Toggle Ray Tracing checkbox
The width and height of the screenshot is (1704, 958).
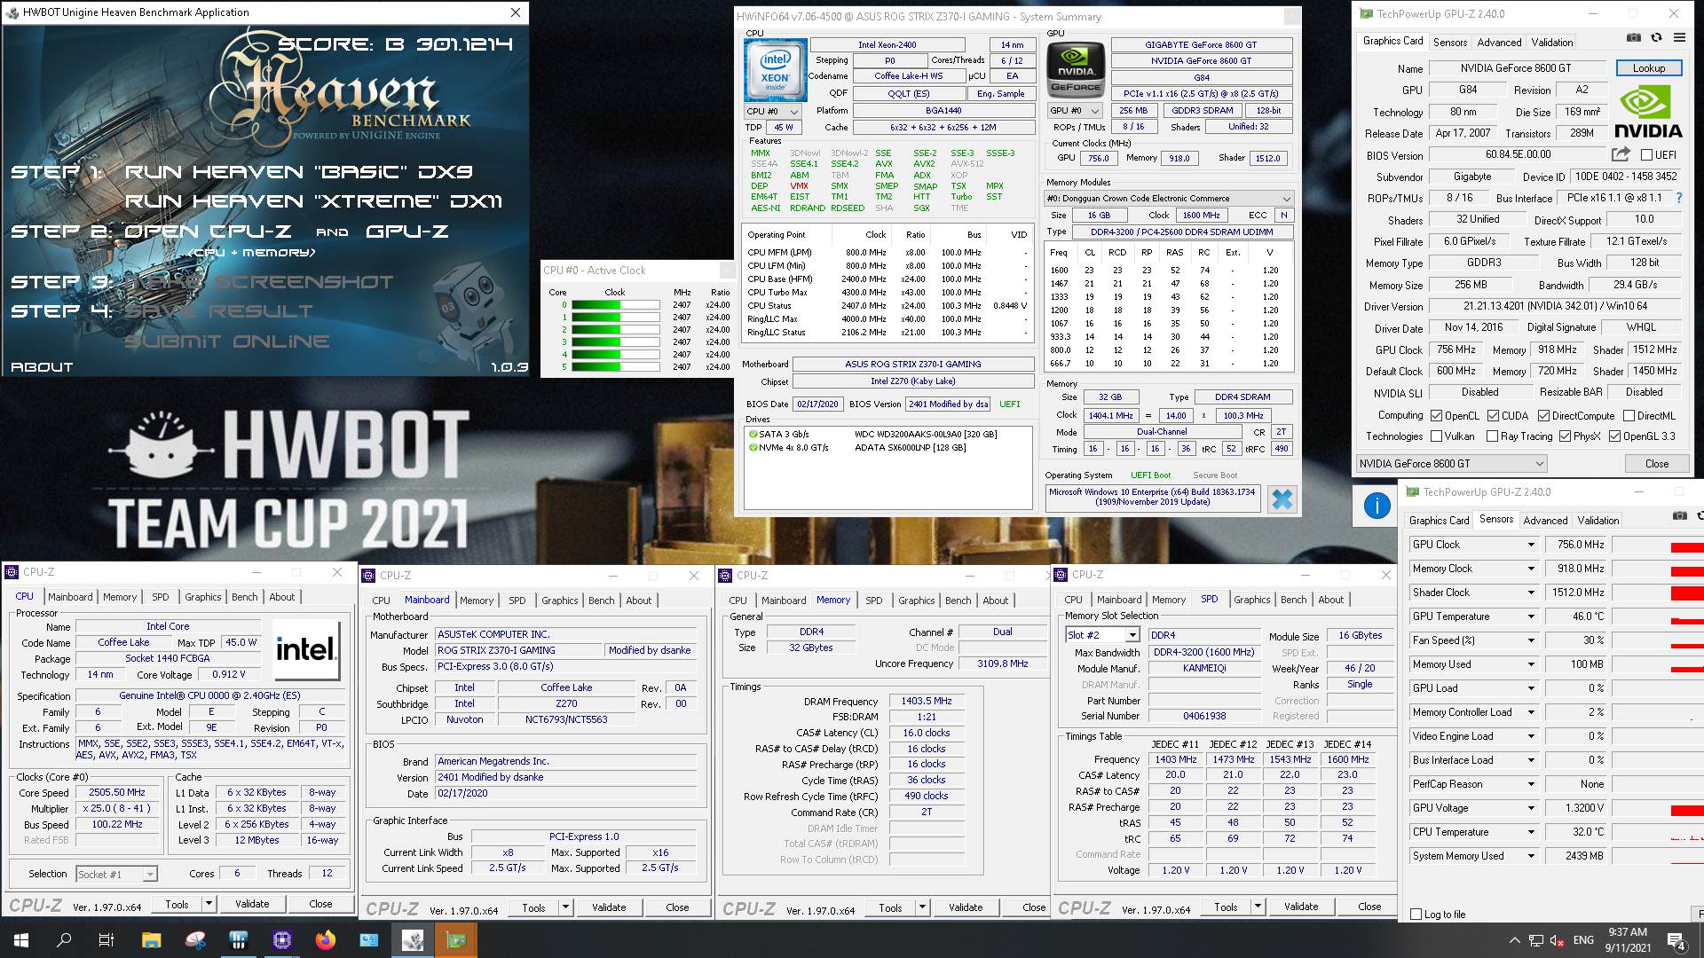tap(1492, 436)
